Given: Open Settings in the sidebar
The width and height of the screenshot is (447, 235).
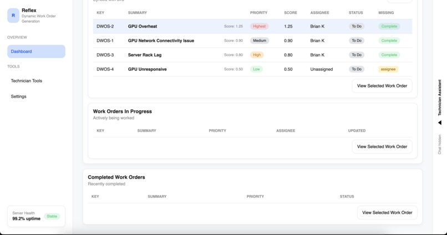Looking at the screenshot, I should point(18,96).
